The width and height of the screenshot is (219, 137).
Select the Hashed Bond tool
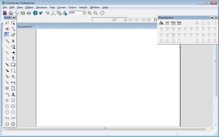pyautogui.click(x=7, y=52)
